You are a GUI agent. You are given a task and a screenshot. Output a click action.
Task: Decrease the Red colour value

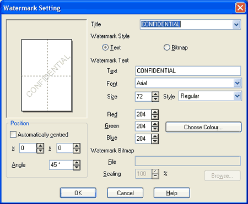[x=155, y=117]
